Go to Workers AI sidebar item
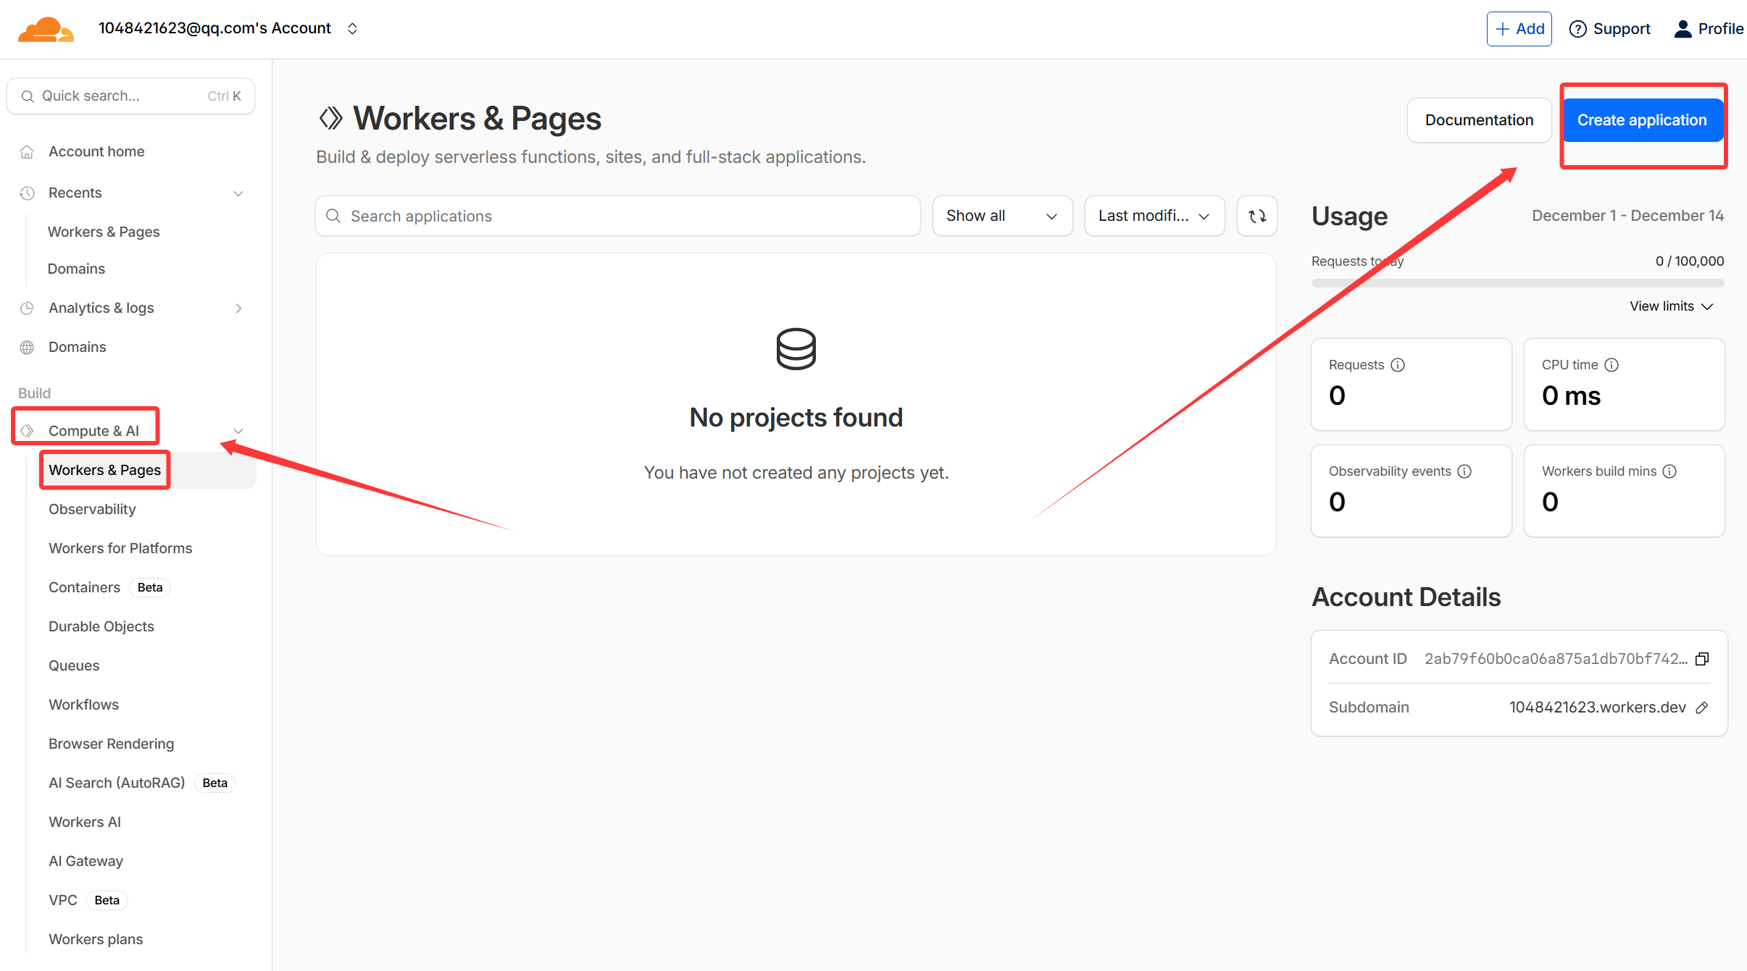Screen dimensions: 1747x971 [x=85, y=822]
